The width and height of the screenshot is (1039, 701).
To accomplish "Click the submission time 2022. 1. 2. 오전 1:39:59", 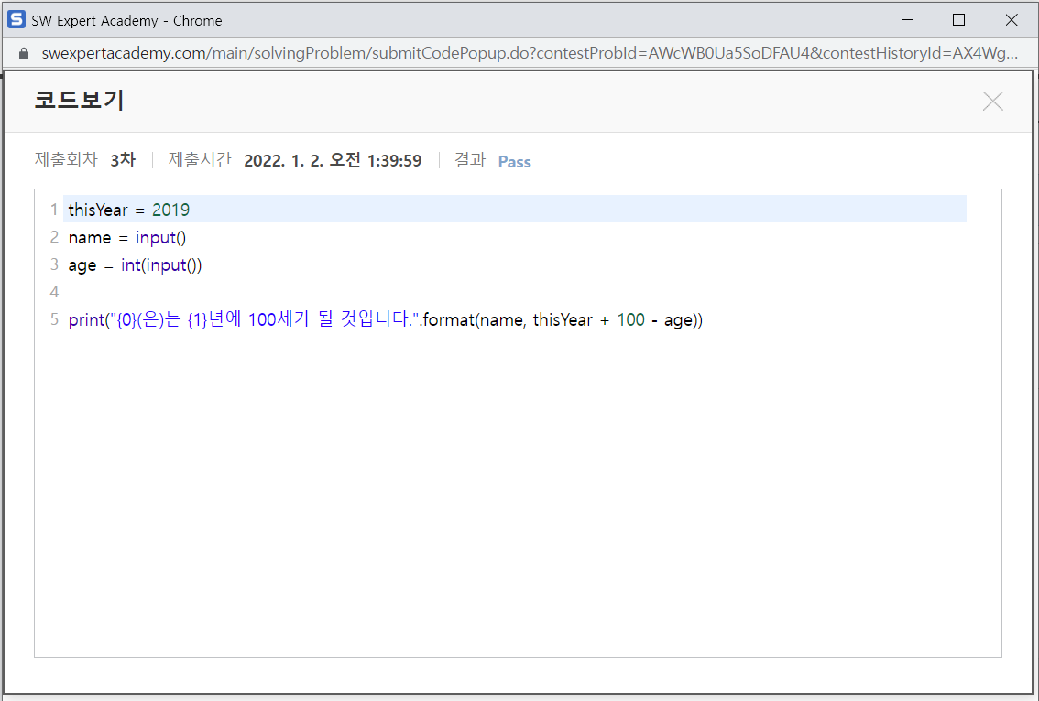I will click(x=333, y=161).
